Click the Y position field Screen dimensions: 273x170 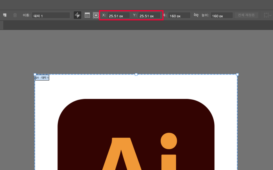149,15
